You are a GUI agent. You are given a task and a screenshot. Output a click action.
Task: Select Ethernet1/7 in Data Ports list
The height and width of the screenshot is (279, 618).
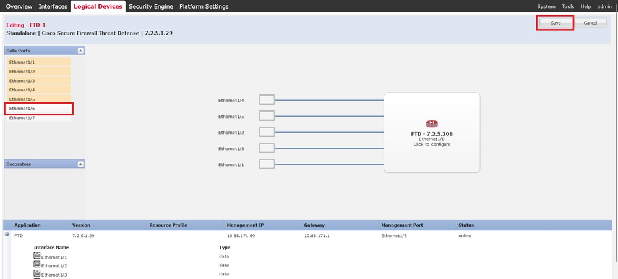[39, 118]
